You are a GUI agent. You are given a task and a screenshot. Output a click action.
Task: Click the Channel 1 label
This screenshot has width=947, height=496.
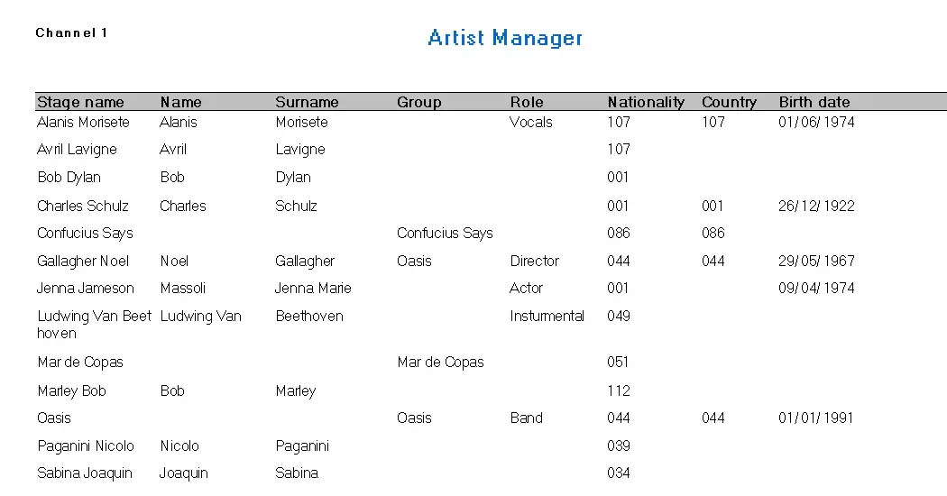coord(71,33)
